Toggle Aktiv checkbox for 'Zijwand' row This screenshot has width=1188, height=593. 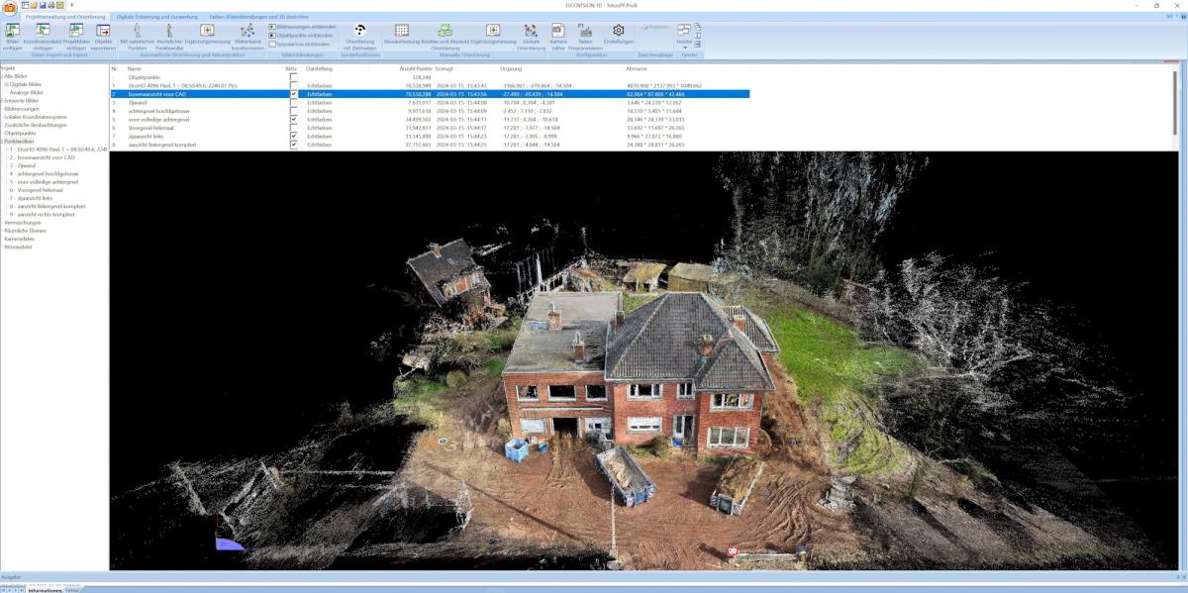[293, 102]
